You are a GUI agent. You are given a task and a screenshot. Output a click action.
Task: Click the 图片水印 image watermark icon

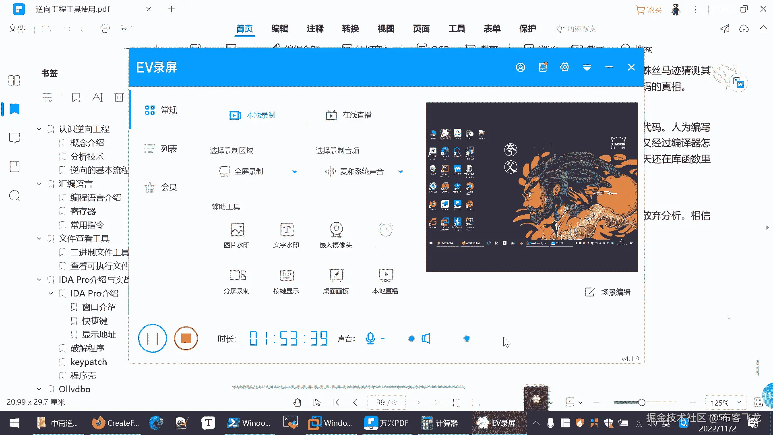tap(237, 230)
